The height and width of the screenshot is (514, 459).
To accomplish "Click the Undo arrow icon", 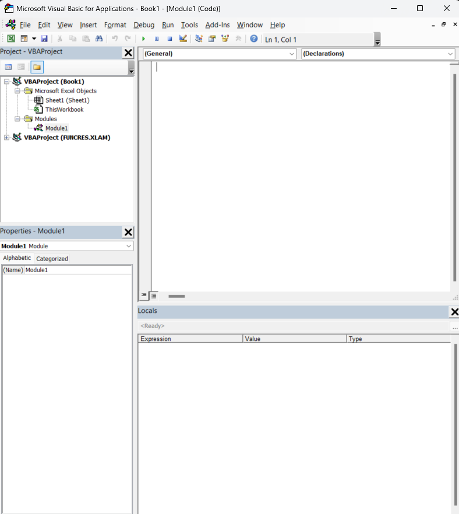I will coord(115,38).
